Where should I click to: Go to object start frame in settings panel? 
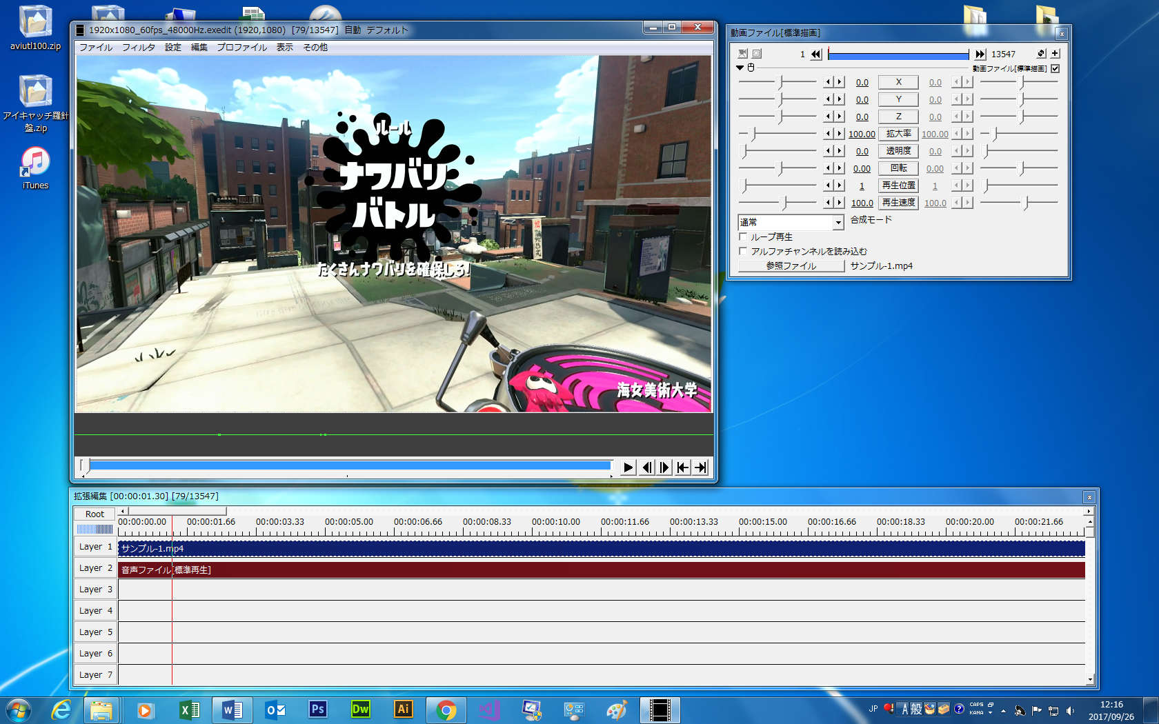tap(816, 54)
